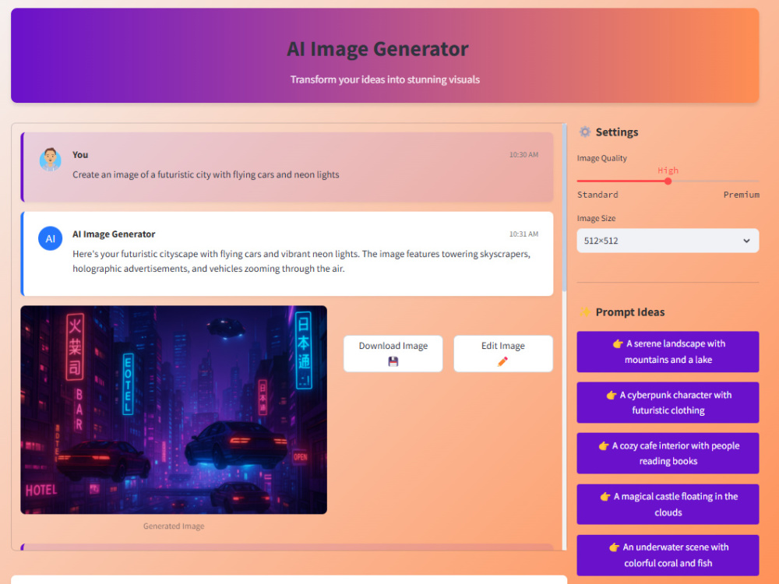Click the AI Image Generator sender name
The height and width of the screenshot is (584, 779).
(x=114, y=234)
